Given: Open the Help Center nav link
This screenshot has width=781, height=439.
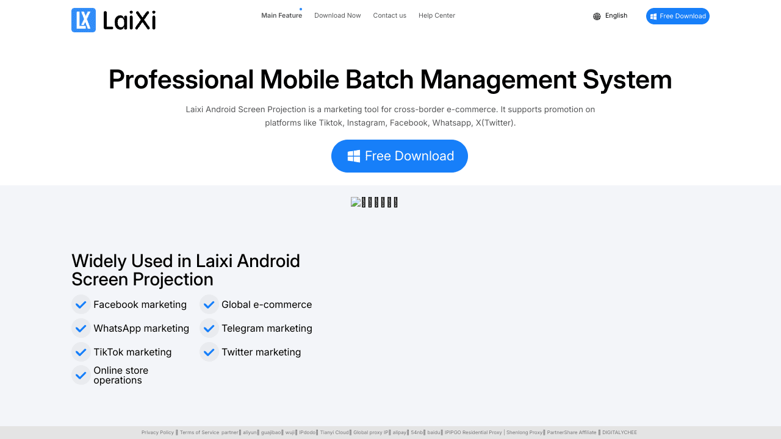Looking at the screenshot, I should [437, 16].
